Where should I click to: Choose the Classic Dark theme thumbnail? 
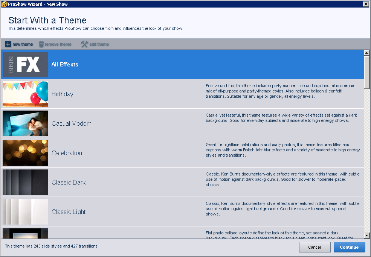pos(25,182)
